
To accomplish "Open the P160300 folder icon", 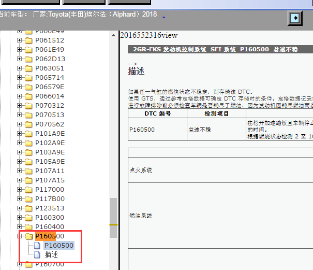I will click(28, 218).
